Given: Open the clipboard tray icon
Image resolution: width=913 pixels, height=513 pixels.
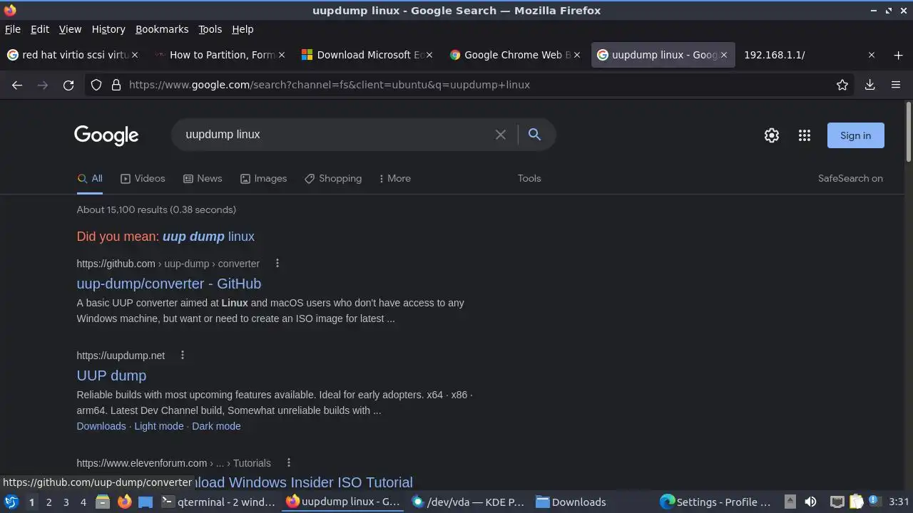Looking at the screenshot, I should pos(856,502).
